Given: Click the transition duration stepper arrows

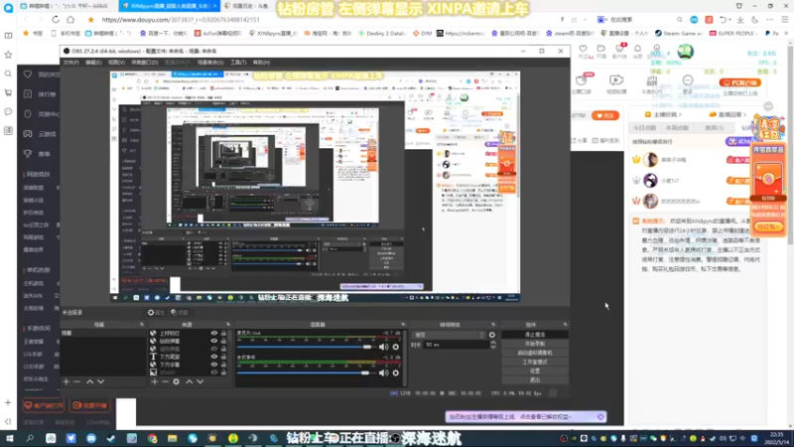Looking at the screenshot, I should pyautogui.click(x=493, y=345).
